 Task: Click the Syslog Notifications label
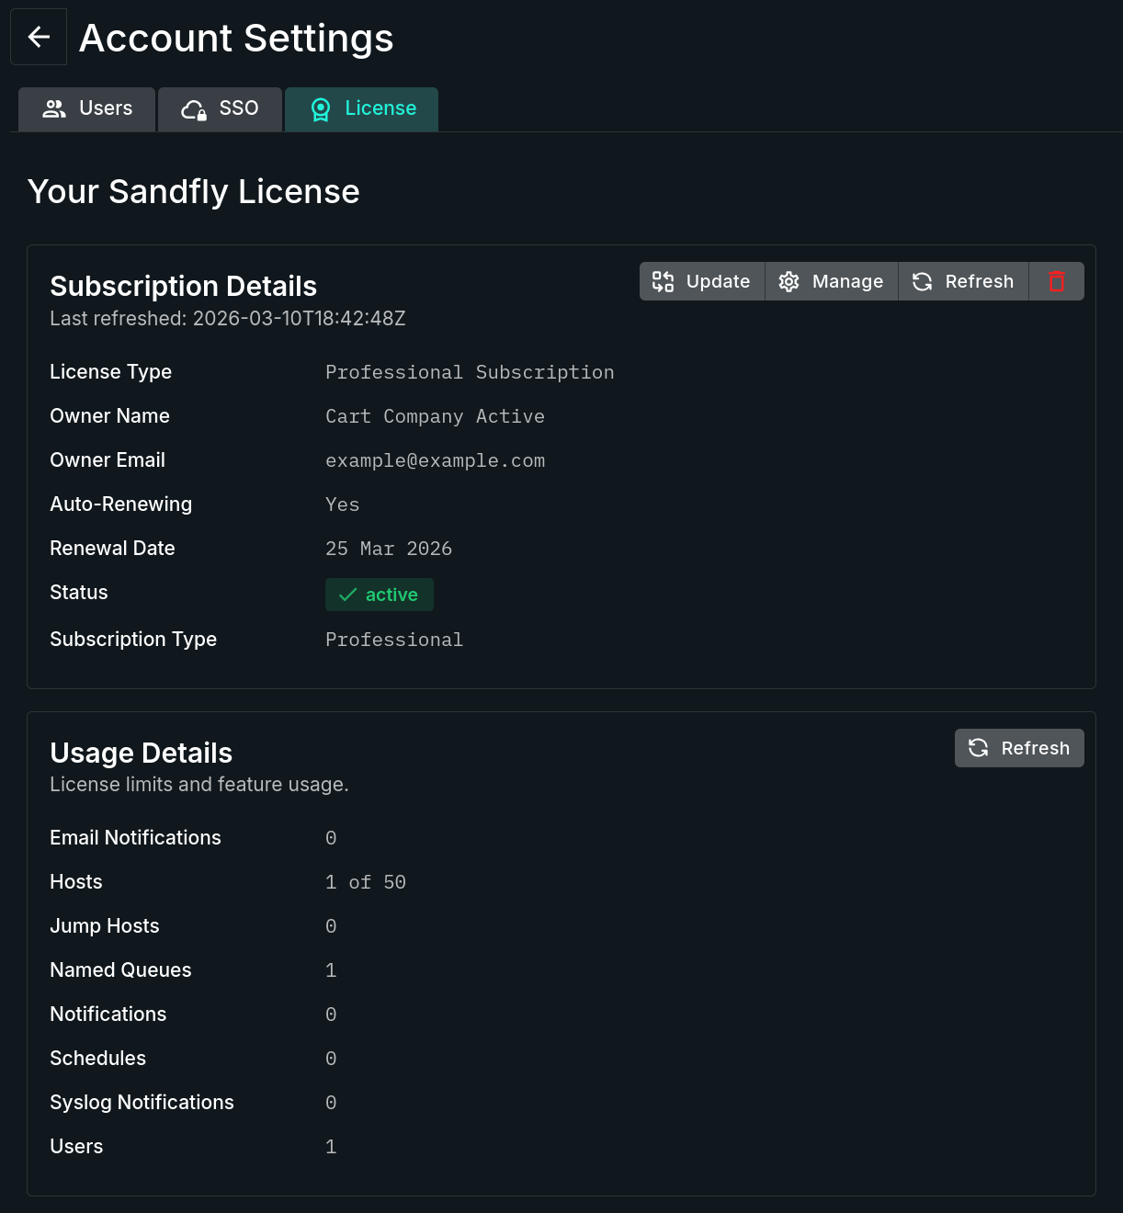tap(142, 1103)
